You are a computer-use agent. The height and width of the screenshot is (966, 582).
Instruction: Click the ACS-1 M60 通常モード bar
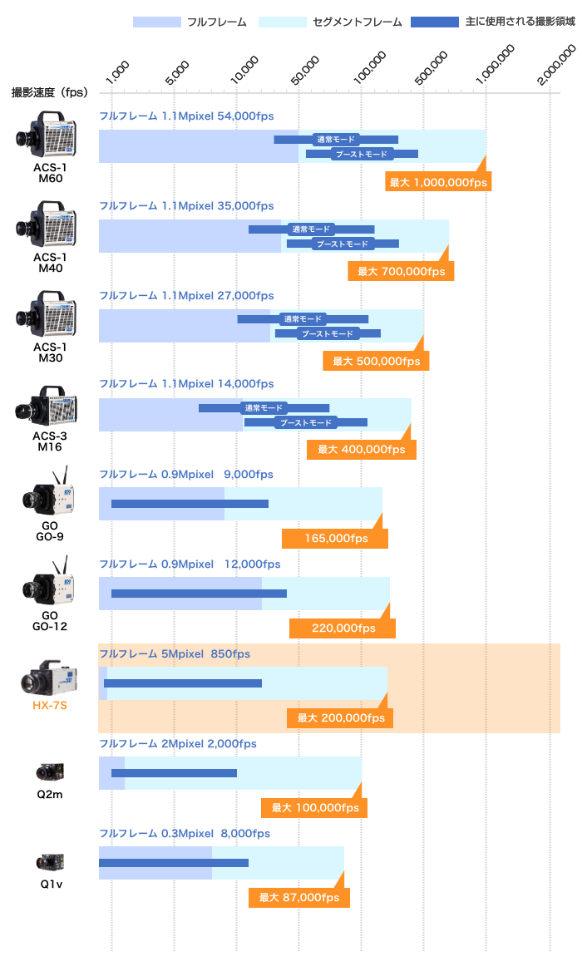336,140
